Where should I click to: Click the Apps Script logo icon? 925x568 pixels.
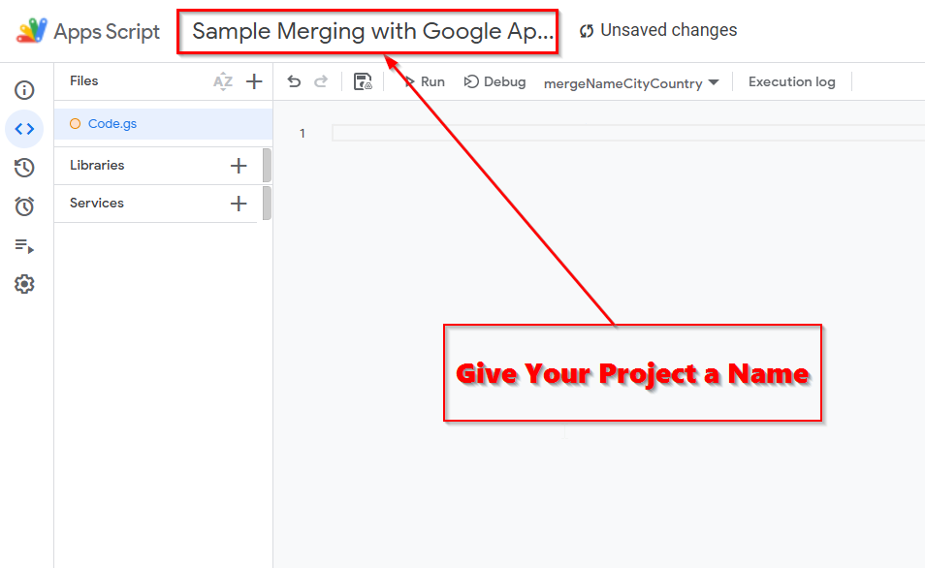pyautogui.click(x=32, y=31)
